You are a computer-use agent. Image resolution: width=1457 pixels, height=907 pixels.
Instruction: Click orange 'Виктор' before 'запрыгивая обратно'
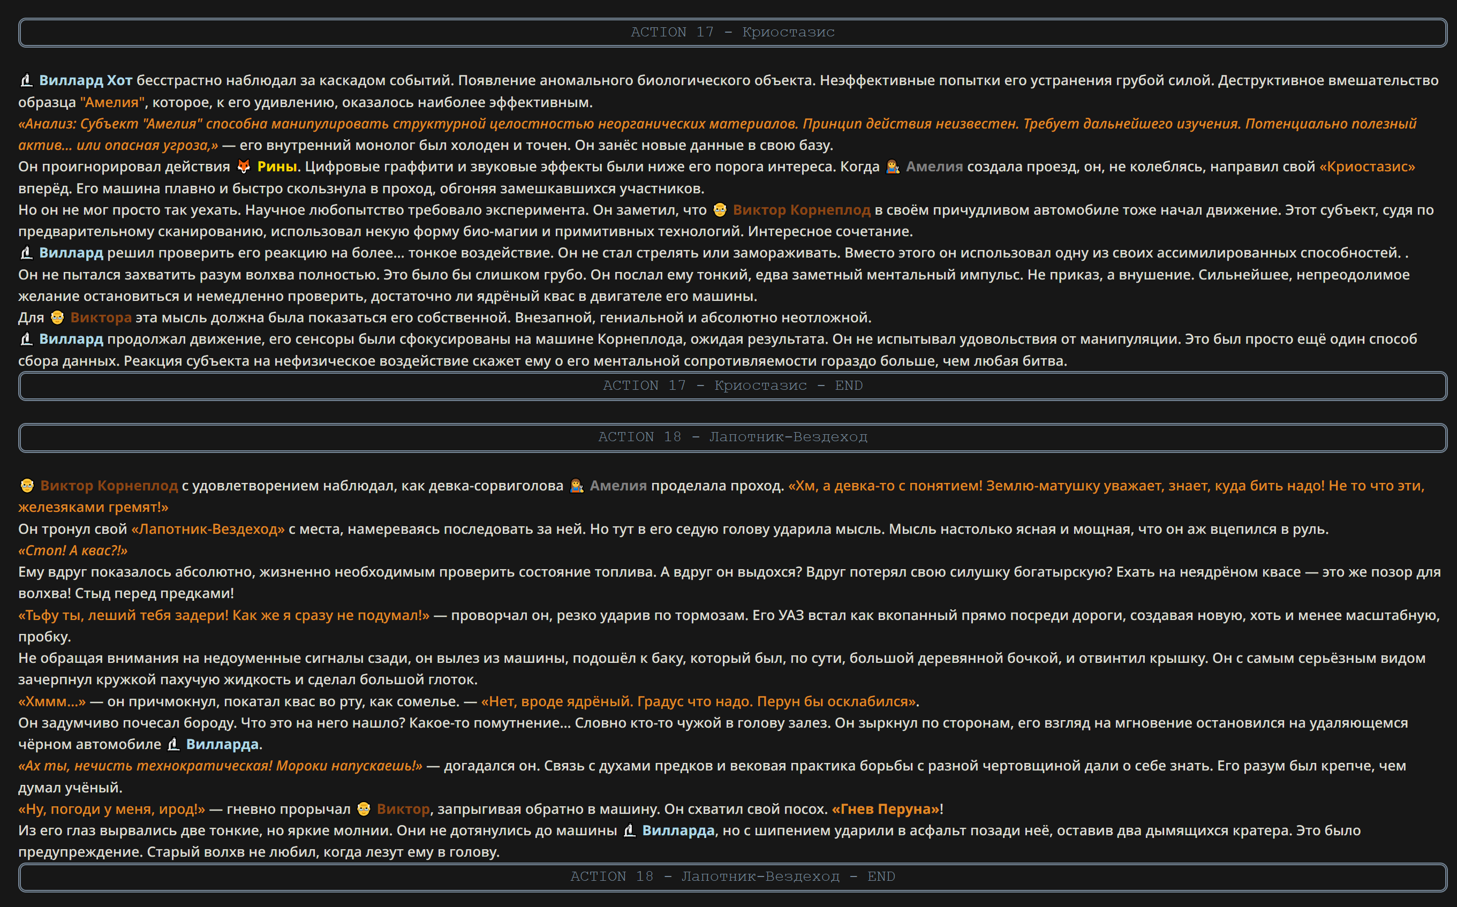[x=403, y=808]
